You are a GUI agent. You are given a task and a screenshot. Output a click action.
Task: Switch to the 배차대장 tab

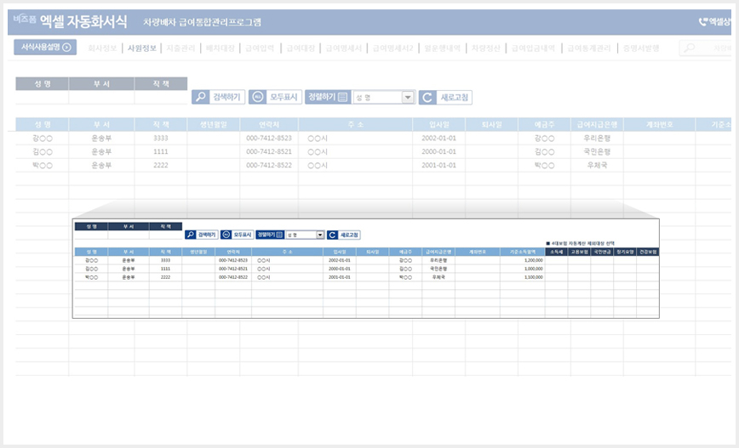point(221,48)
